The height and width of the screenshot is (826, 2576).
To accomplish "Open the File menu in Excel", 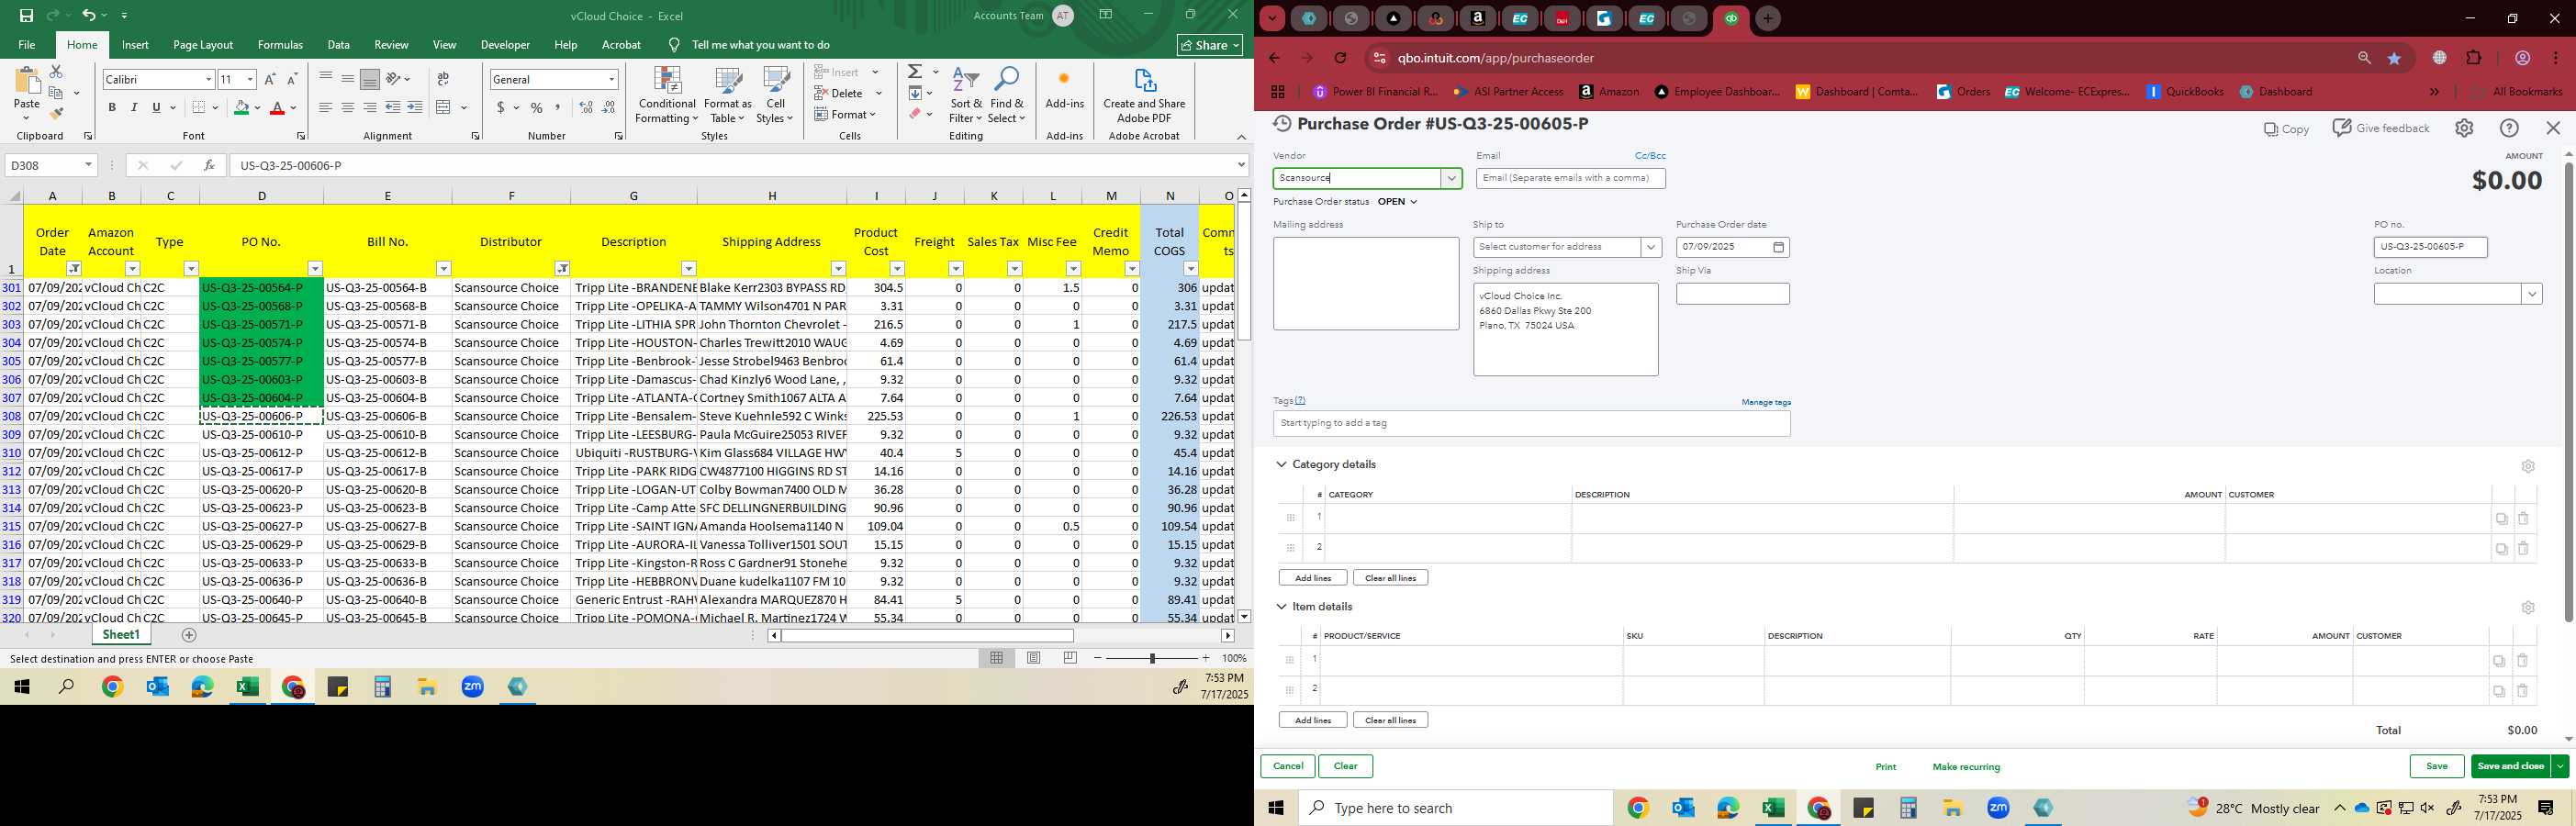I will click(x=27, y=45).
